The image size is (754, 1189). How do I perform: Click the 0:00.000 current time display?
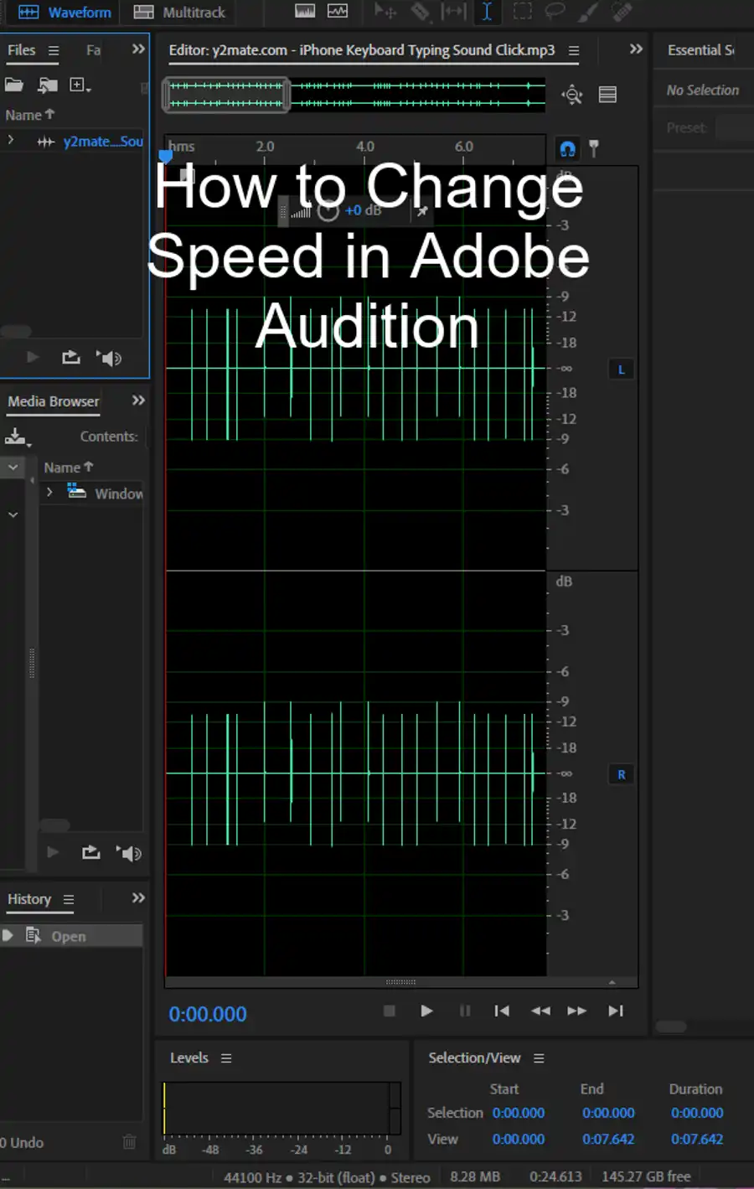pyautogui.click(x=208, y=1015)
